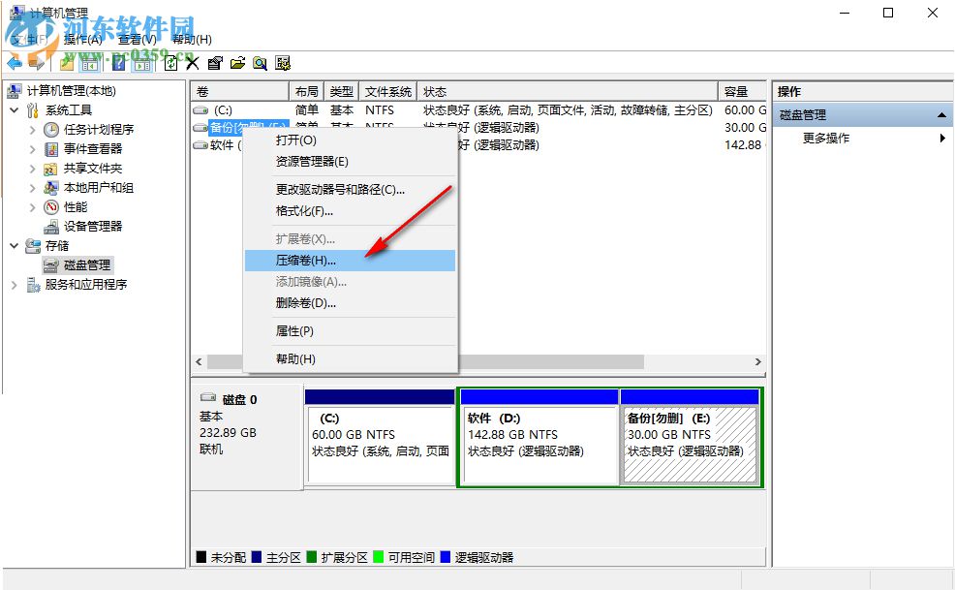Toggle the console tree pane visibility
955x590 pixels.
(90, 63)
